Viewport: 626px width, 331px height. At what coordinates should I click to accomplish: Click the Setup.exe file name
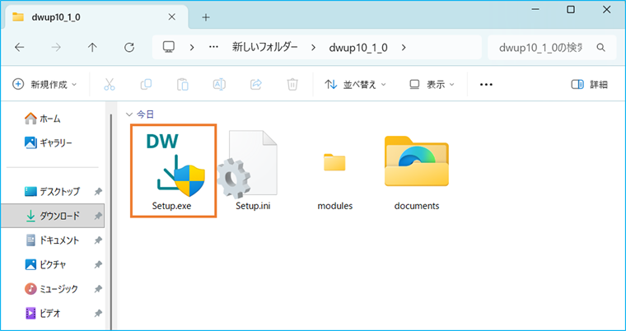[171, 207]
